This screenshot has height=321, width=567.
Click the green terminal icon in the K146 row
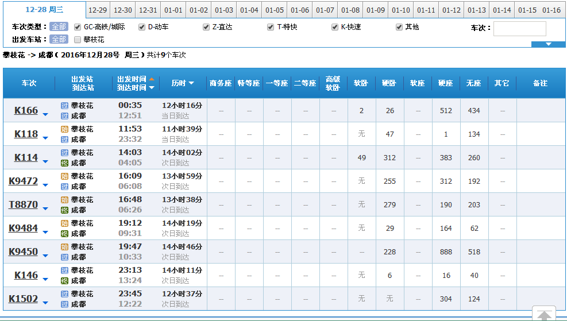(64, 281)
